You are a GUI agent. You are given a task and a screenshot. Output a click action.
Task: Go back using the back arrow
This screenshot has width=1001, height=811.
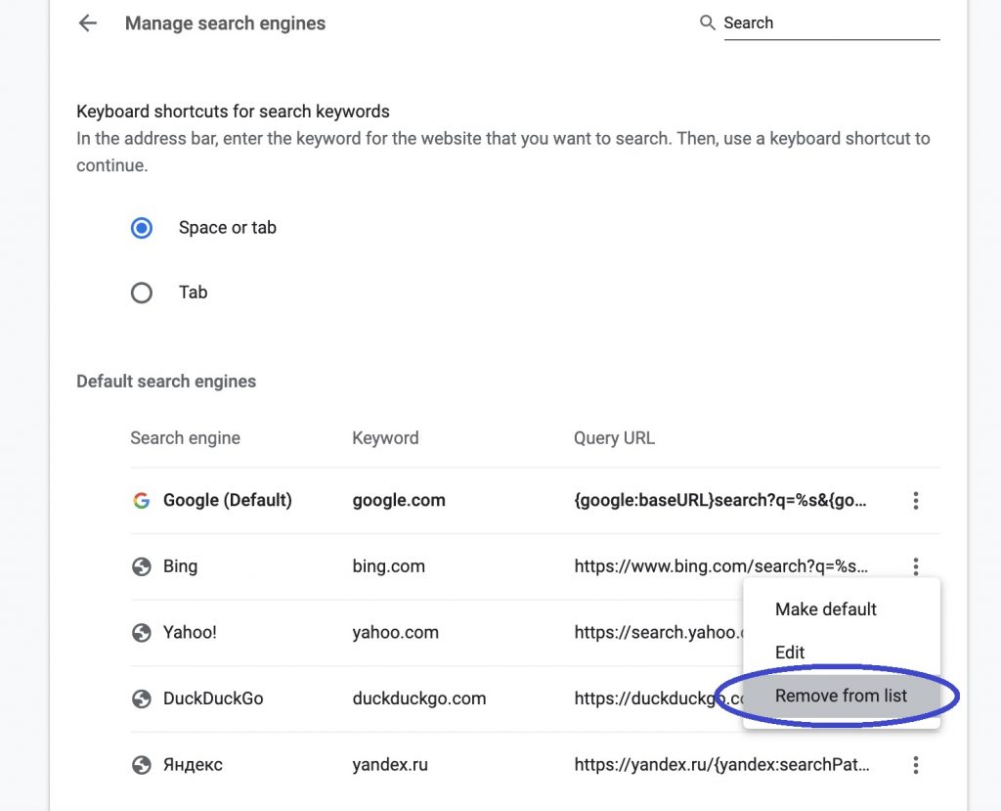coord(87,23)
